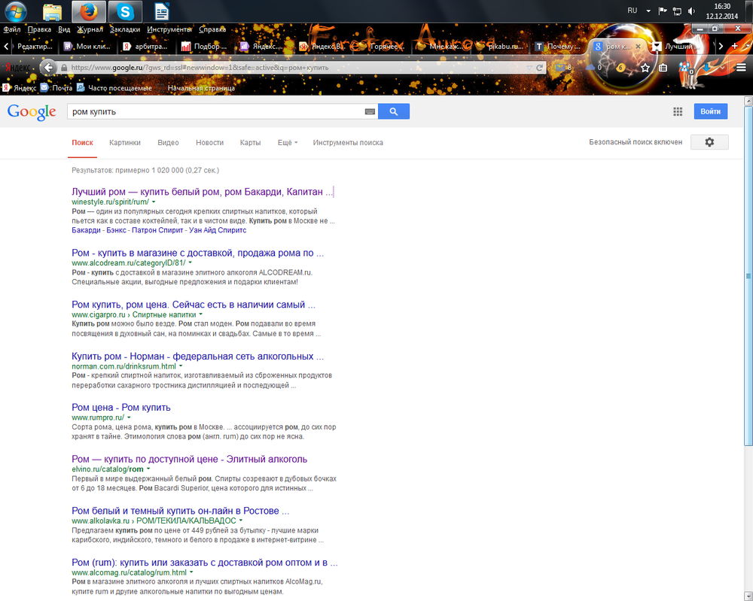Click the Google search input field
The image size is (753, 601).
(216, 112)
